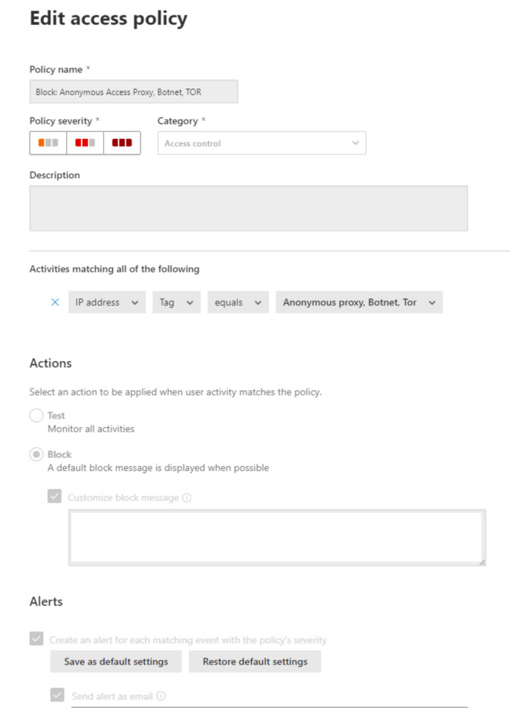The width and height of the screenshot is (510, 708).
Task: Click Restore default settings button
Action: tap(255, 662)
